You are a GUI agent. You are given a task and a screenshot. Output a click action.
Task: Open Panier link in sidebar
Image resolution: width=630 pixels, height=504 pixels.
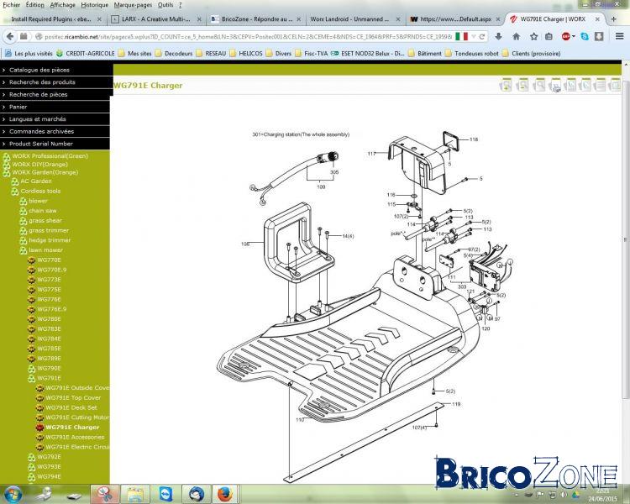coord(55,107)
